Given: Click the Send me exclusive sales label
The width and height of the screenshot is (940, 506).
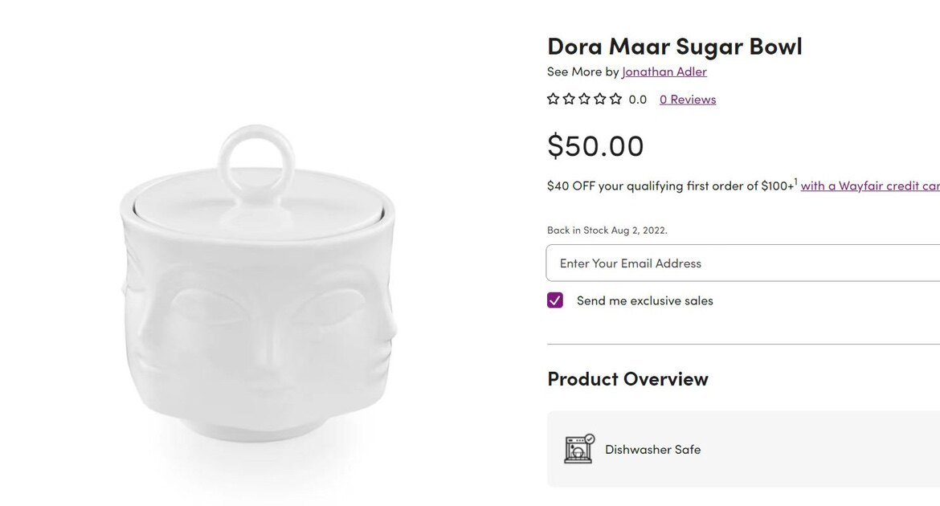Looking at the screenshot, I should click(644, 301).
